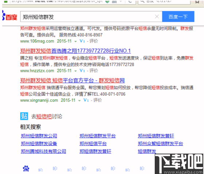Select related search 郑州短信群发公司
This screenshot has width=204, height=174.
pos(39,136)
